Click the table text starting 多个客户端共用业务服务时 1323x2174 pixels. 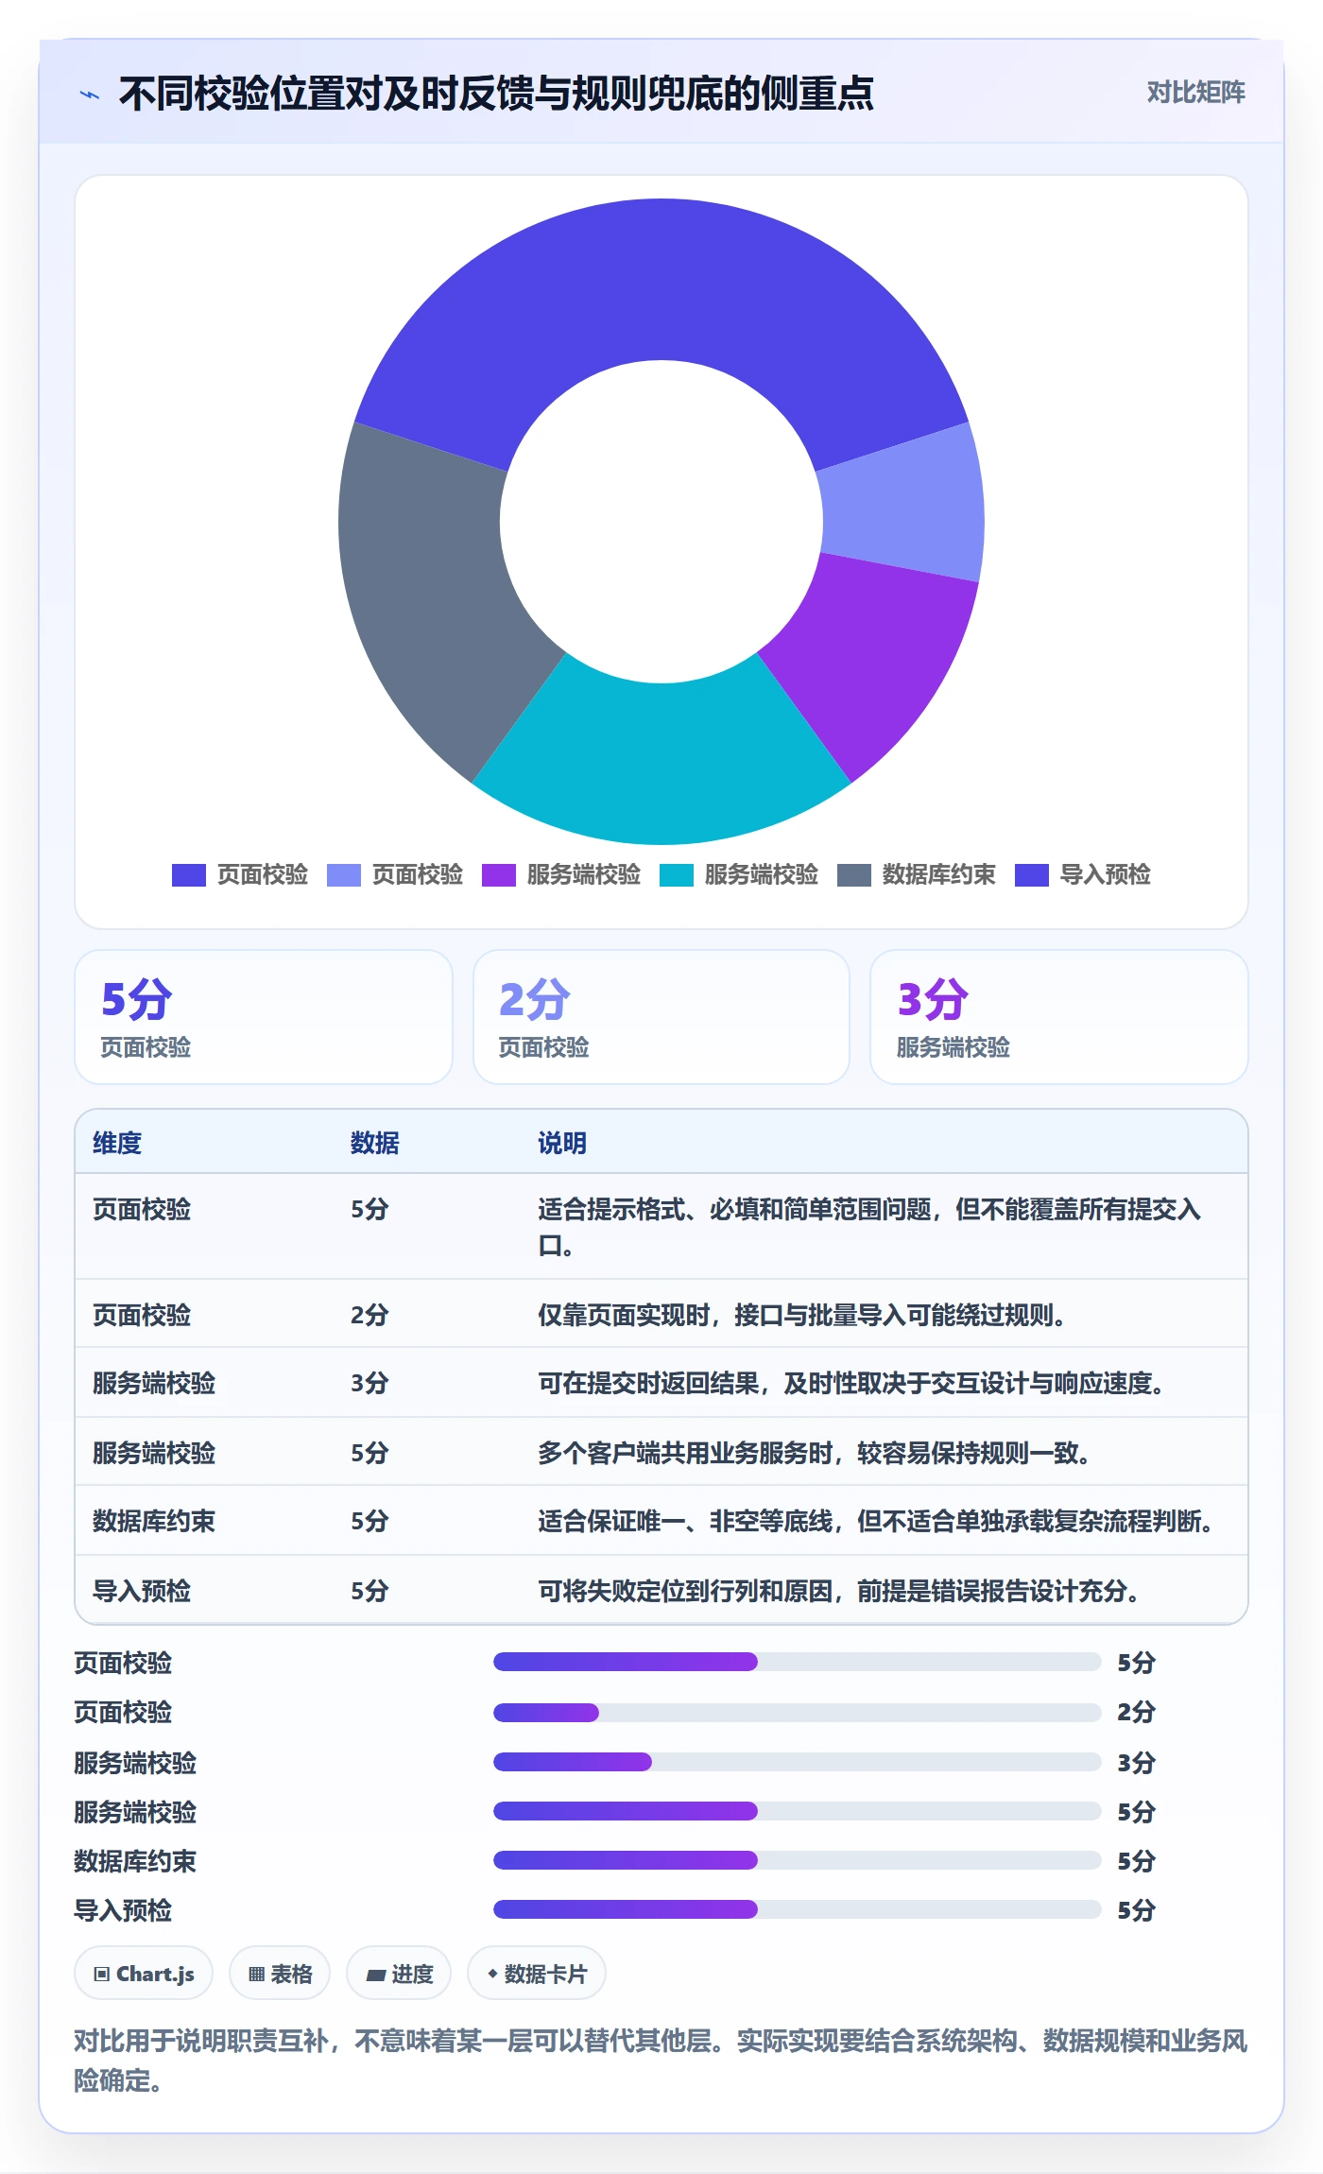pyautogui.click(x=815, y=1453)
